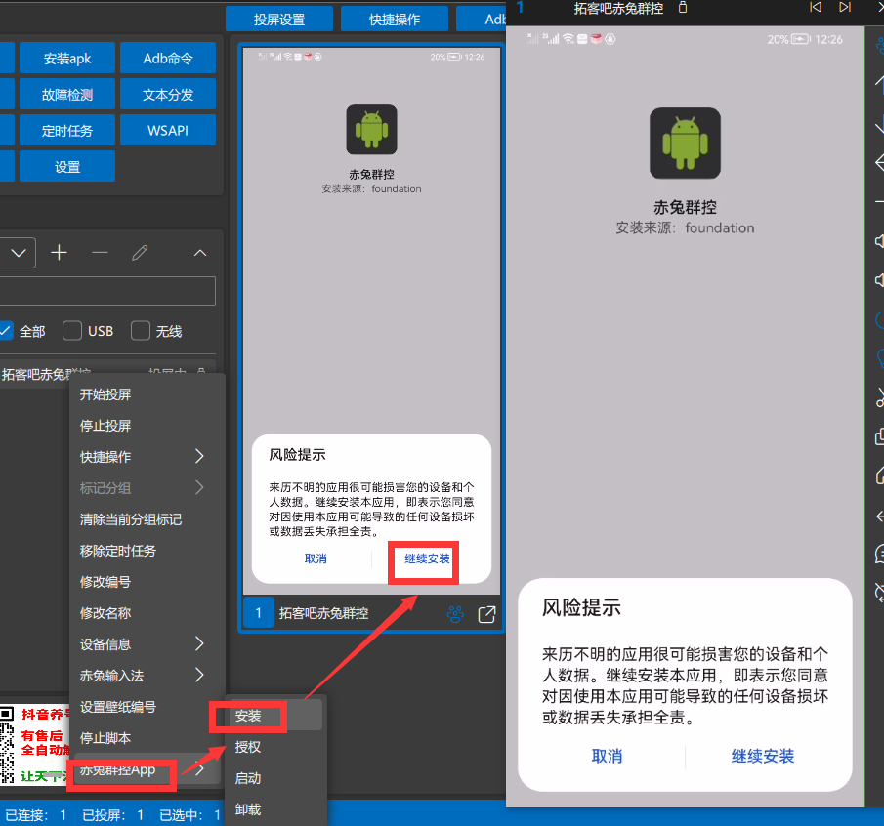Collapse the panel with the chevron-up arrow

pyautogui.click(x=199, y=252)
